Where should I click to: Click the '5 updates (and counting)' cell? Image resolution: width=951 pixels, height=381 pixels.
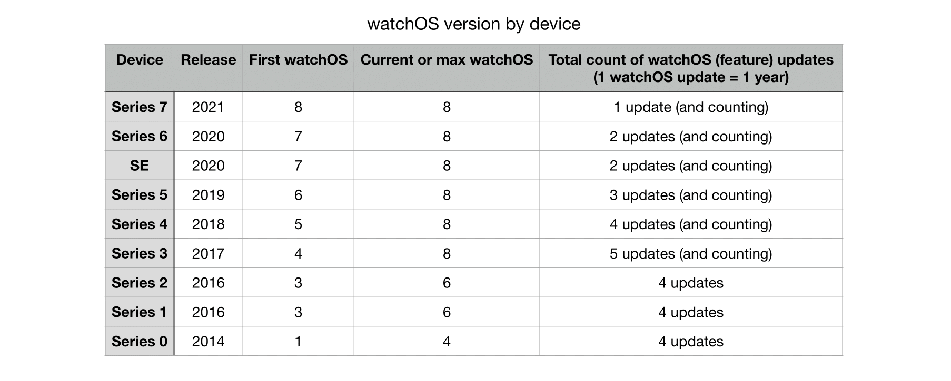tap(691, 253)
